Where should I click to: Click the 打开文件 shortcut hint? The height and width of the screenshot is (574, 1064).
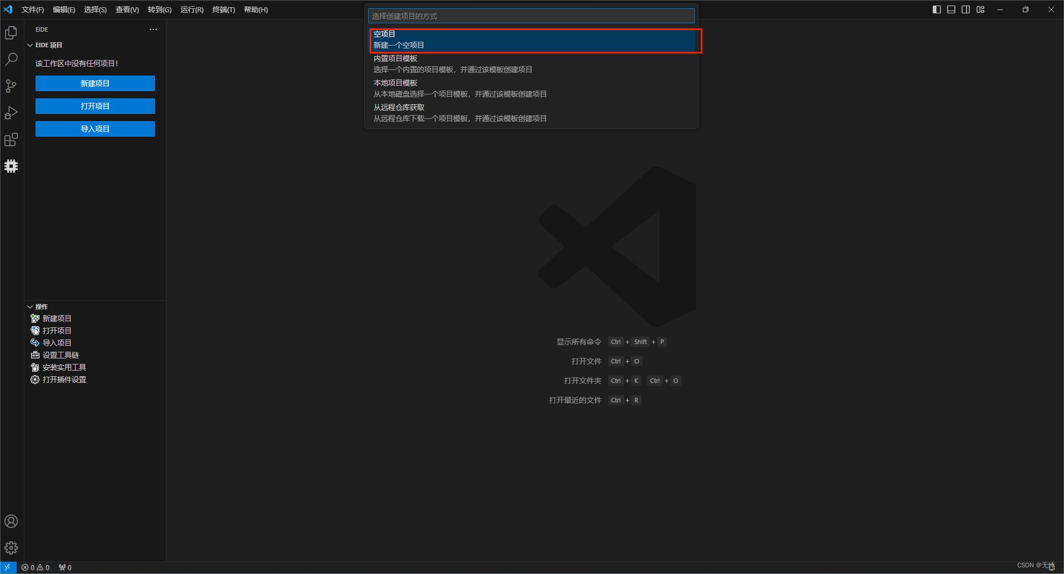tap(606, 361)
